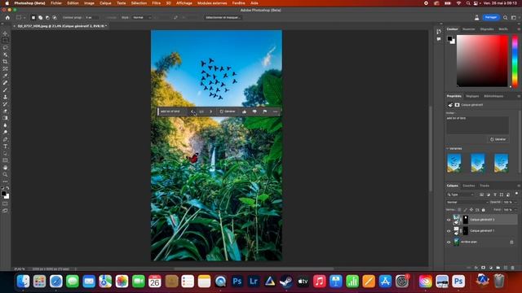The height and width of the screenshot is (293, 522).
Task: Open search icon in options bar
Action: [506, 18]
